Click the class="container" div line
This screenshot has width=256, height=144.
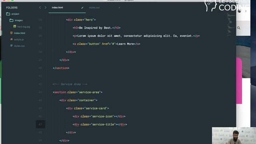click(x=78, y=100)
